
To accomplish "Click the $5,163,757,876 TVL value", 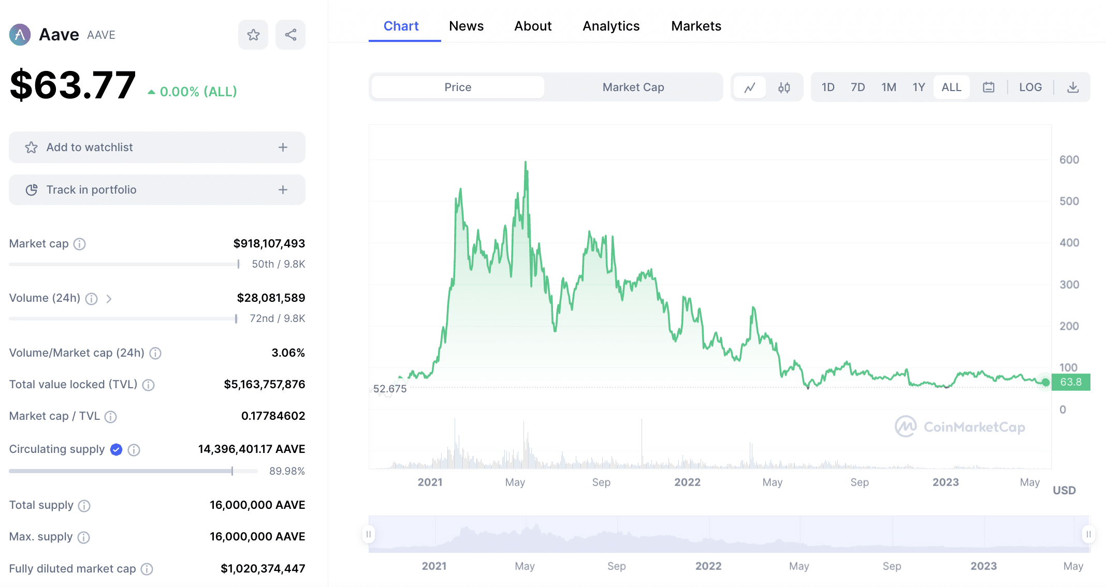I will pyautogui.click(x=265, y=385).
